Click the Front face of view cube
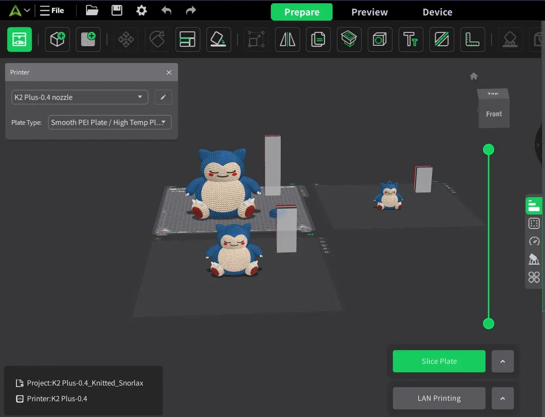 tap(494, 114)
